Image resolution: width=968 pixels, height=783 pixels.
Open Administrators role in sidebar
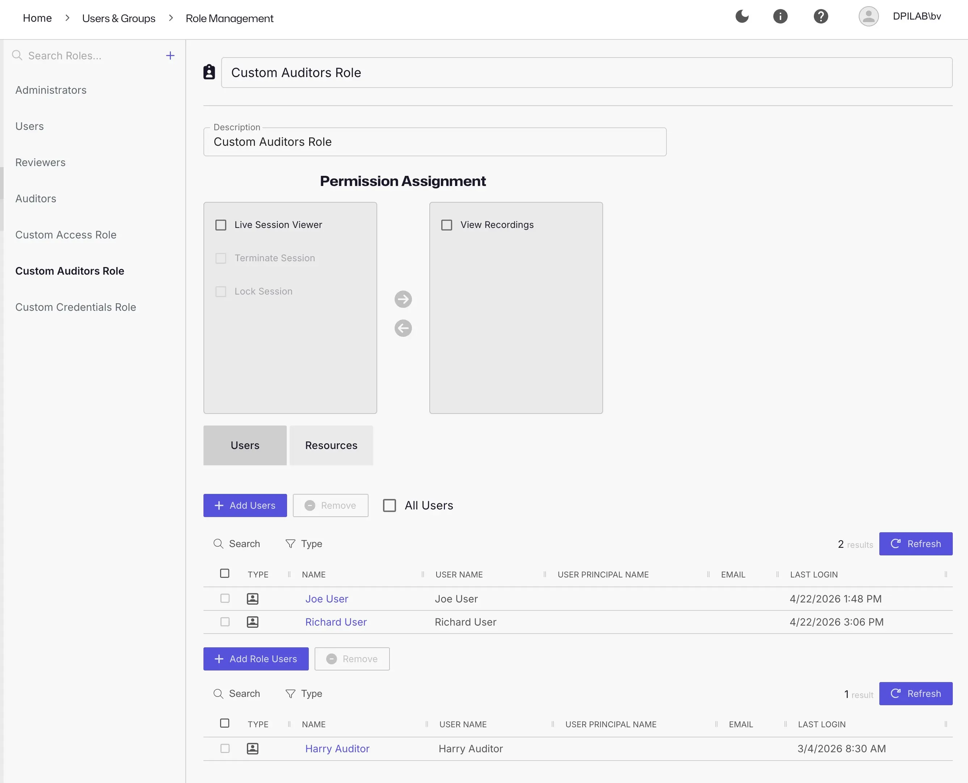(x=51, y=90)
